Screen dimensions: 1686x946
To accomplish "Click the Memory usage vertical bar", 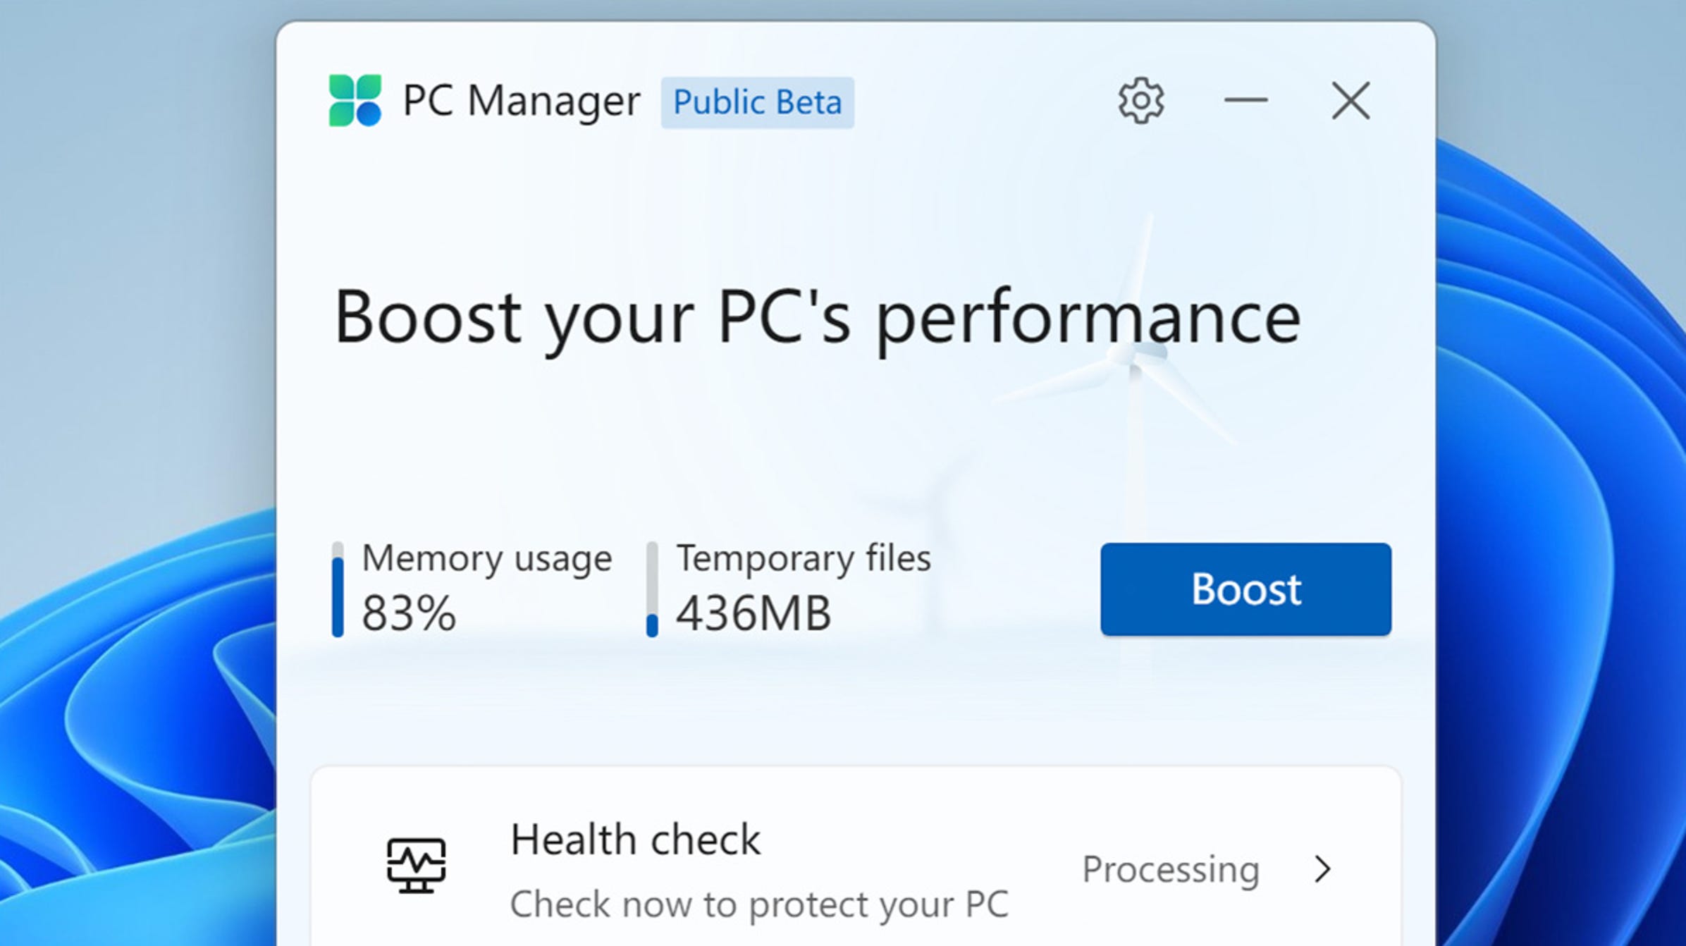I will [338, 589].
